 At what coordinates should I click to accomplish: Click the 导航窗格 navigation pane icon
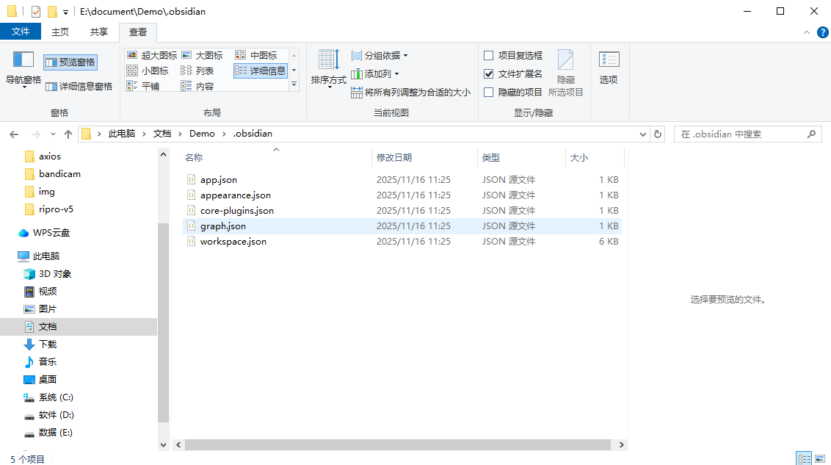coord(23,60)
